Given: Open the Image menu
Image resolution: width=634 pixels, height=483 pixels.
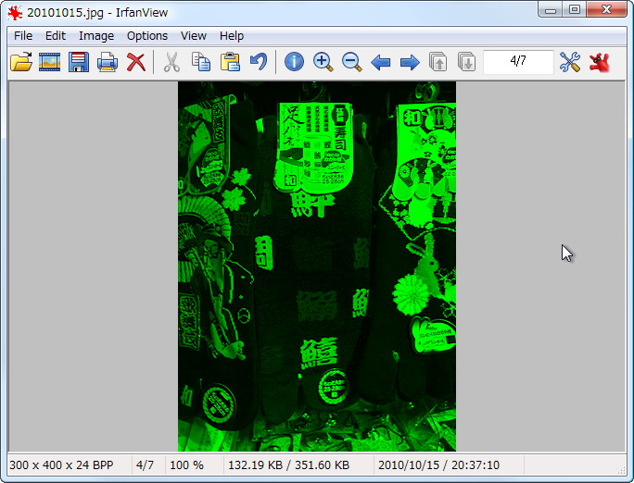Looking at the screenshot, I should pos(96,36).
